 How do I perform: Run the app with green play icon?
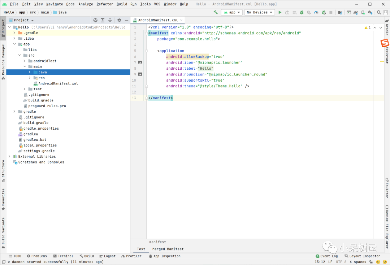[280, 12]
